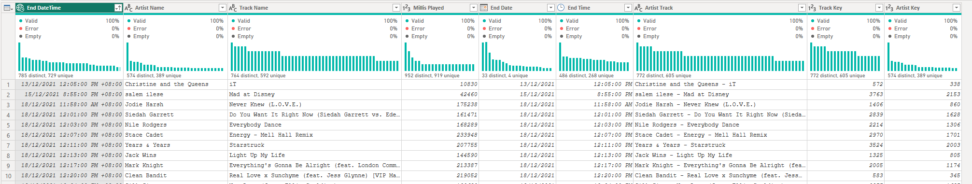This screenshot has height=184, width=972.
Task: Open the End Time filter dropdown arrow
Action: pyautogui.click(x=628, y=8)
